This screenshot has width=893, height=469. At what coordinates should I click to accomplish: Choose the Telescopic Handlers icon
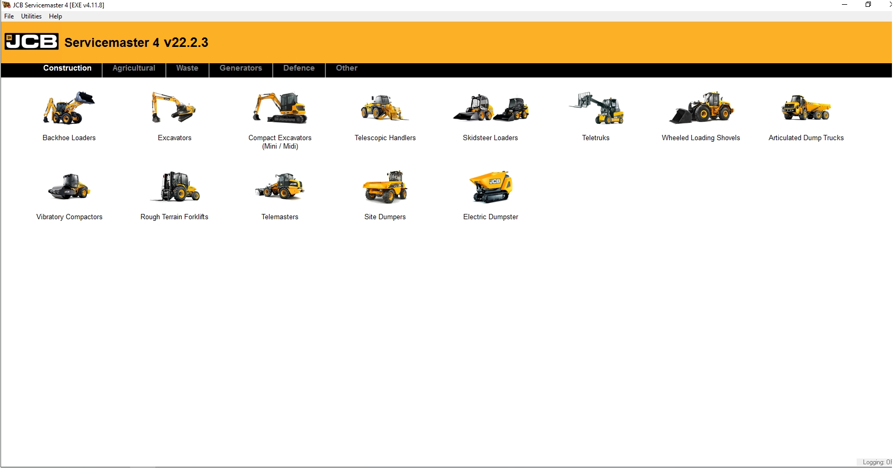pos(385,108)
